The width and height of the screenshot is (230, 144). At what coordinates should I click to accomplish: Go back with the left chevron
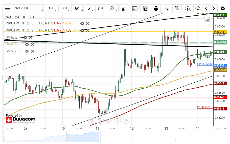coord(206,8)
